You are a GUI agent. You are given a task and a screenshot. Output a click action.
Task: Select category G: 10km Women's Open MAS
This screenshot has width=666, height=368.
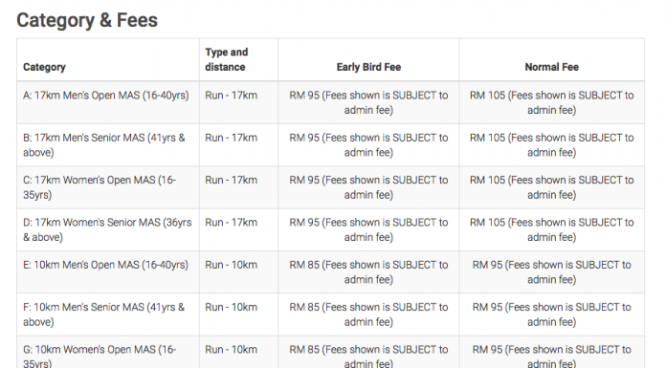(x=100, y=357)
